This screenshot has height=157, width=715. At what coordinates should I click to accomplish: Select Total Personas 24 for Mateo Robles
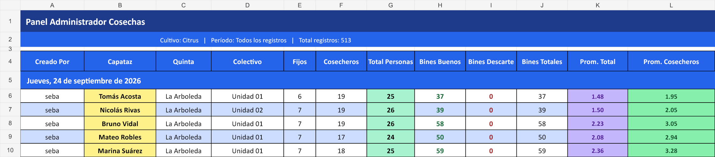(391, 137)
